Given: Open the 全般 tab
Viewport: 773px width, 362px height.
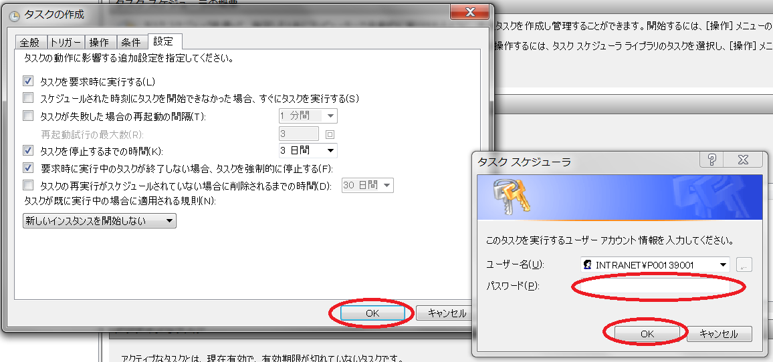Looking at the screenshot, I should tap(30, 42).
